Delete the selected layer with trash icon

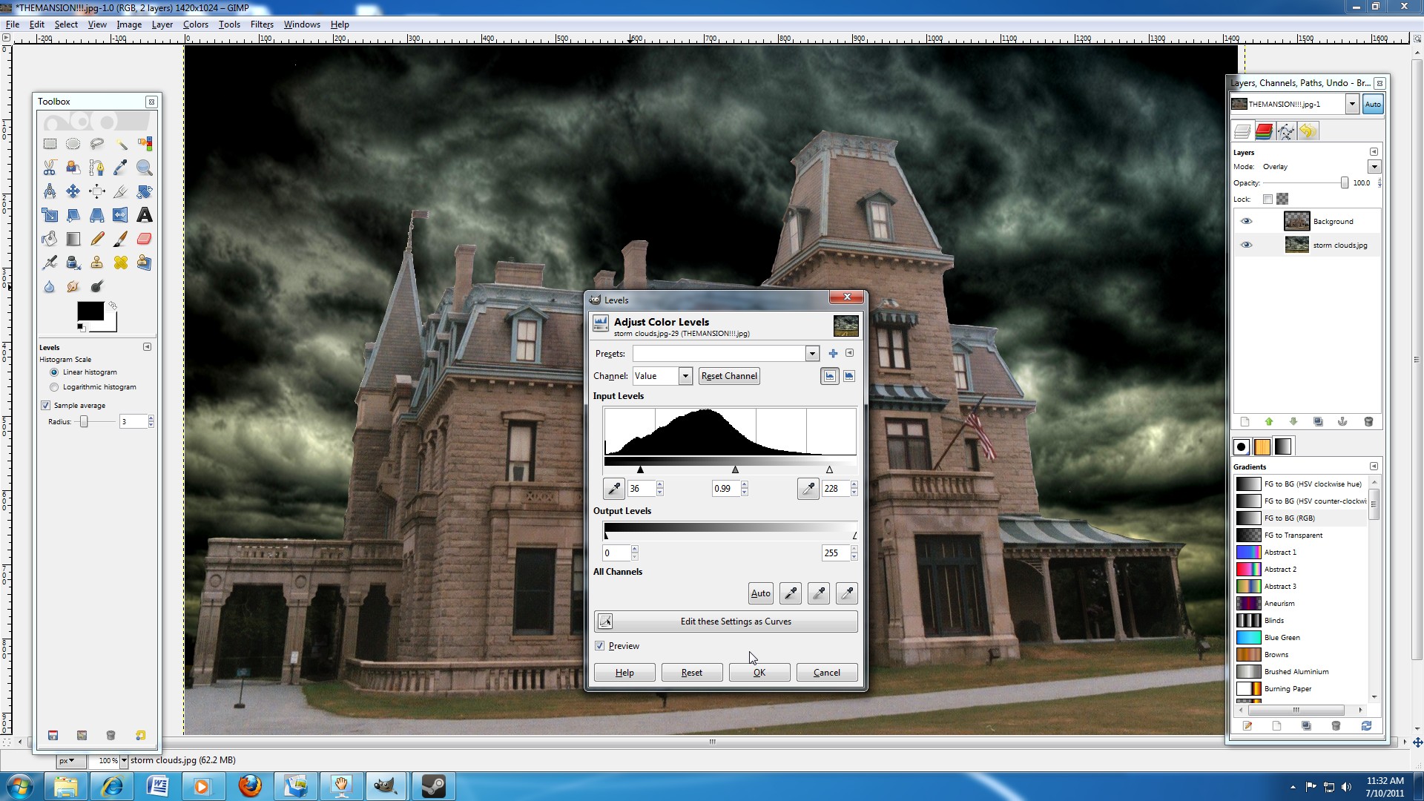(1368, 422)
